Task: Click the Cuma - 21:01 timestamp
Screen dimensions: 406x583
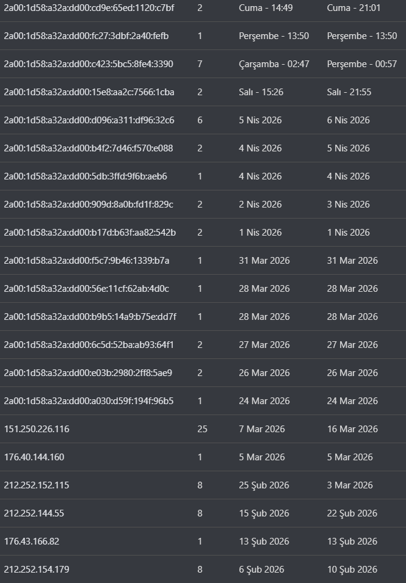Action: click(353, 8)
